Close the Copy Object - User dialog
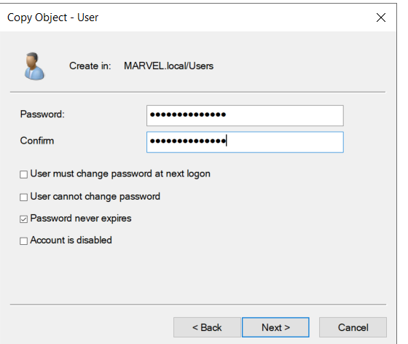Image resolution: width=408 pixels, height=344 pixels. (380, 17)
